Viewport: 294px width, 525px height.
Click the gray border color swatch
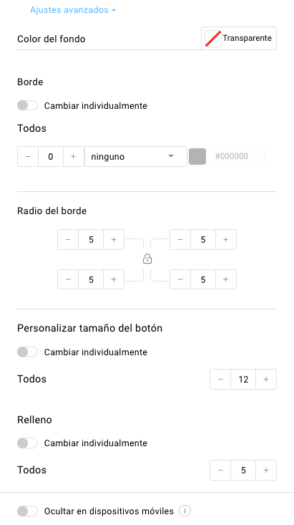tap(197, 156)
